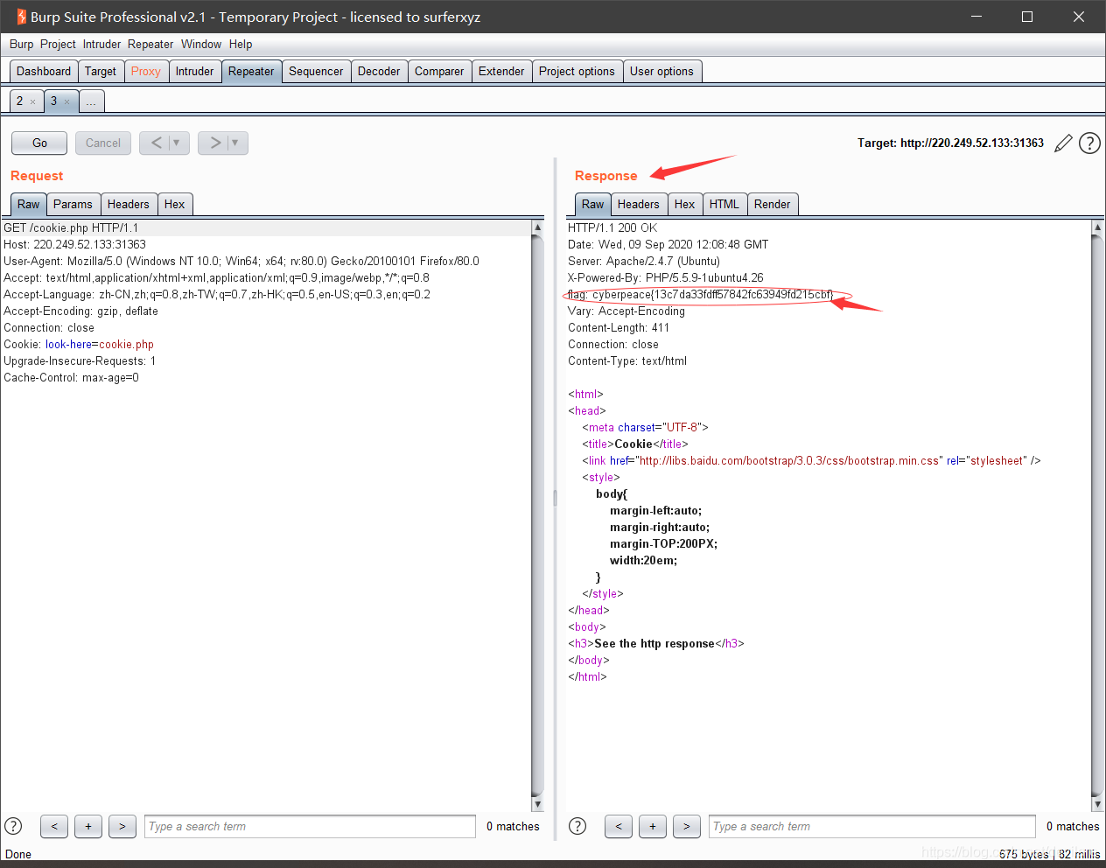The height and width of the screenshot is (868, 1106).
Task: Open back-history dropdown arrow
Action: tap(178, 143)
